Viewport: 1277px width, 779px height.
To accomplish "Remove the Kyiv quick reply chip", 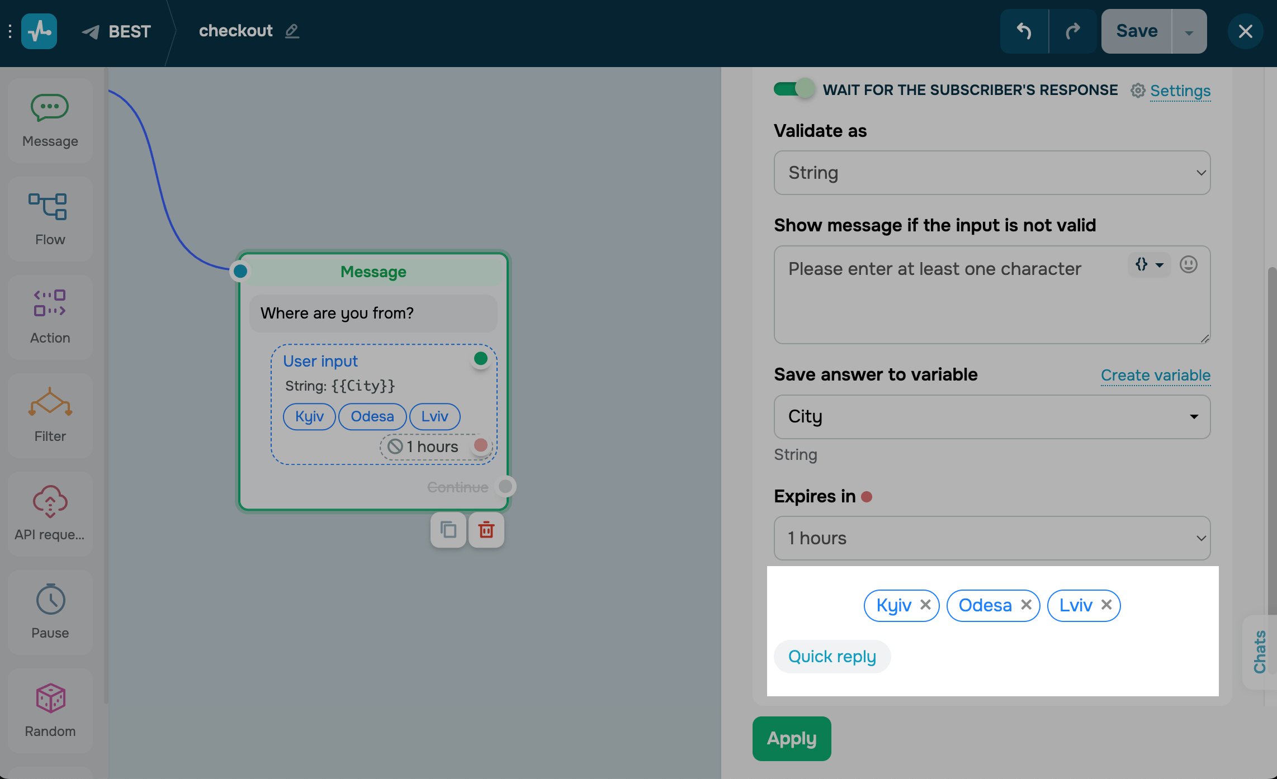I will (925, 605).
